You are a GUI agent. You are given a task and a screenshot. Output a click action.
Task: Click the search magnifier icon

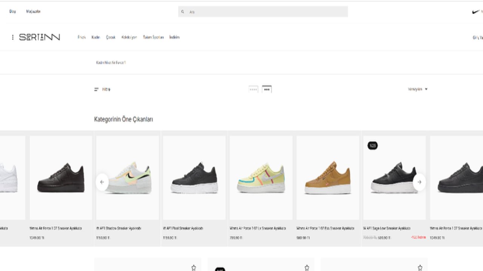183,12
